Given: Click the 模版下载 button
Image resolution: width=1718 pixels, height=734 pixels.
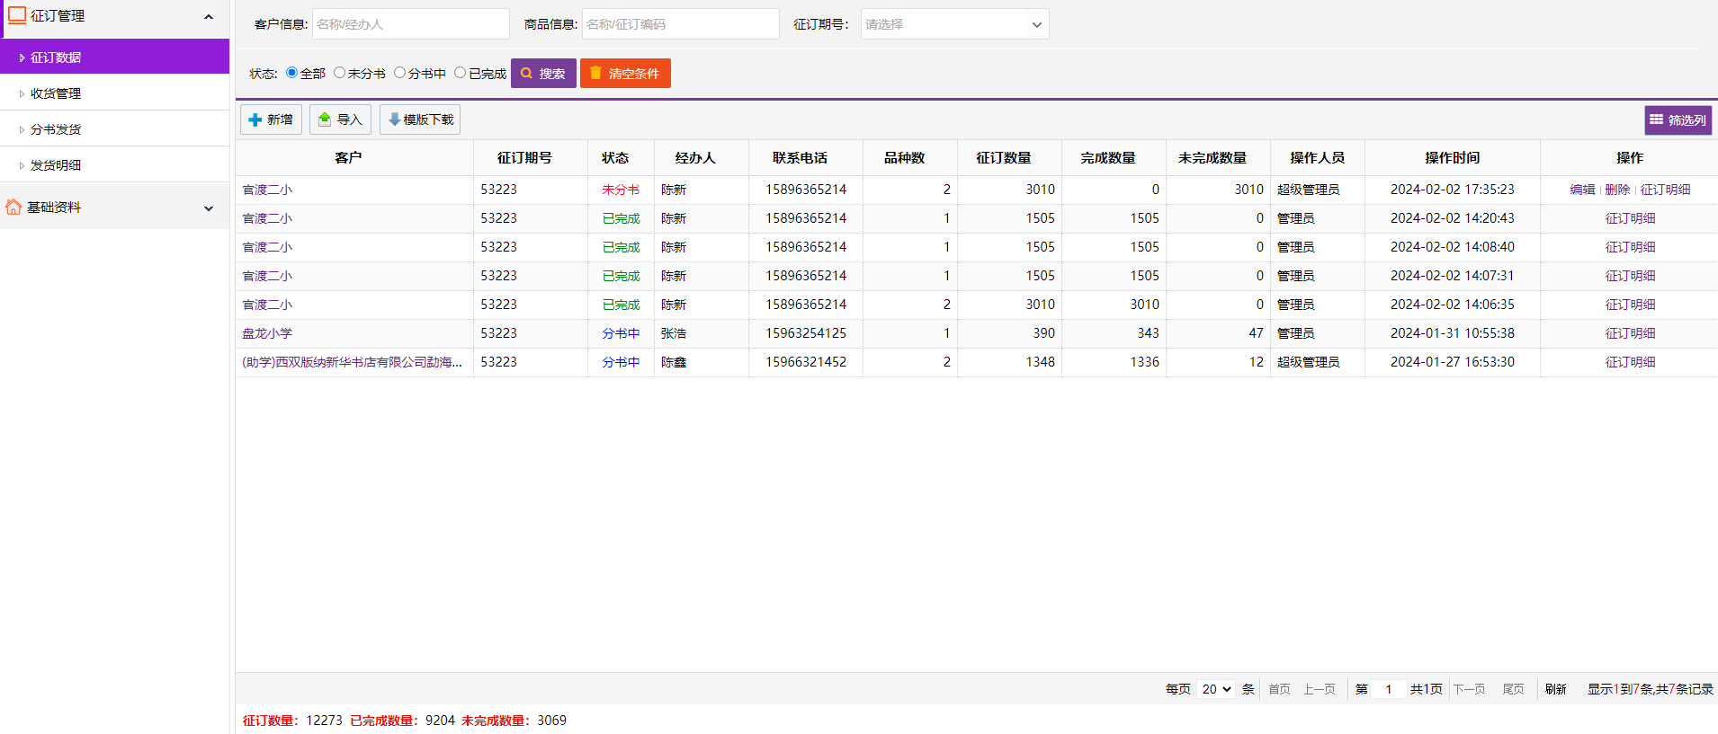Looking at the screenshot, I should [420, 119].
